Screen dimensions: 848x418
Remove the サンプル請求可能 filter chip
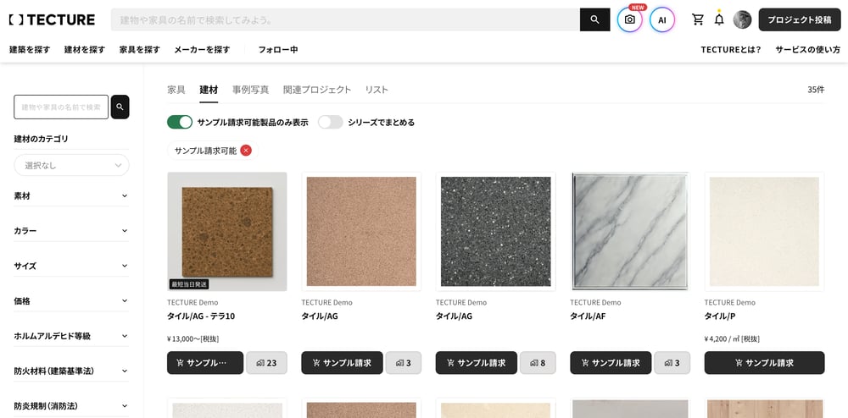(x=246, y=151)
